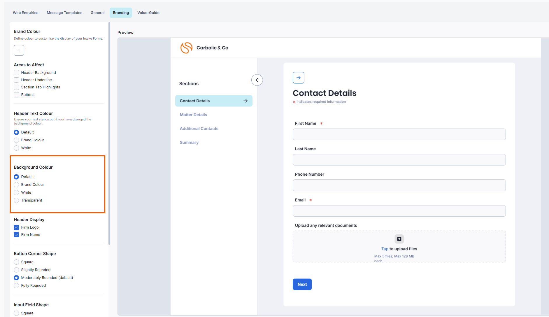The width and height of the screenshot is (549, 317).
Task: Focus the Email input field
Action: point(399,211)
